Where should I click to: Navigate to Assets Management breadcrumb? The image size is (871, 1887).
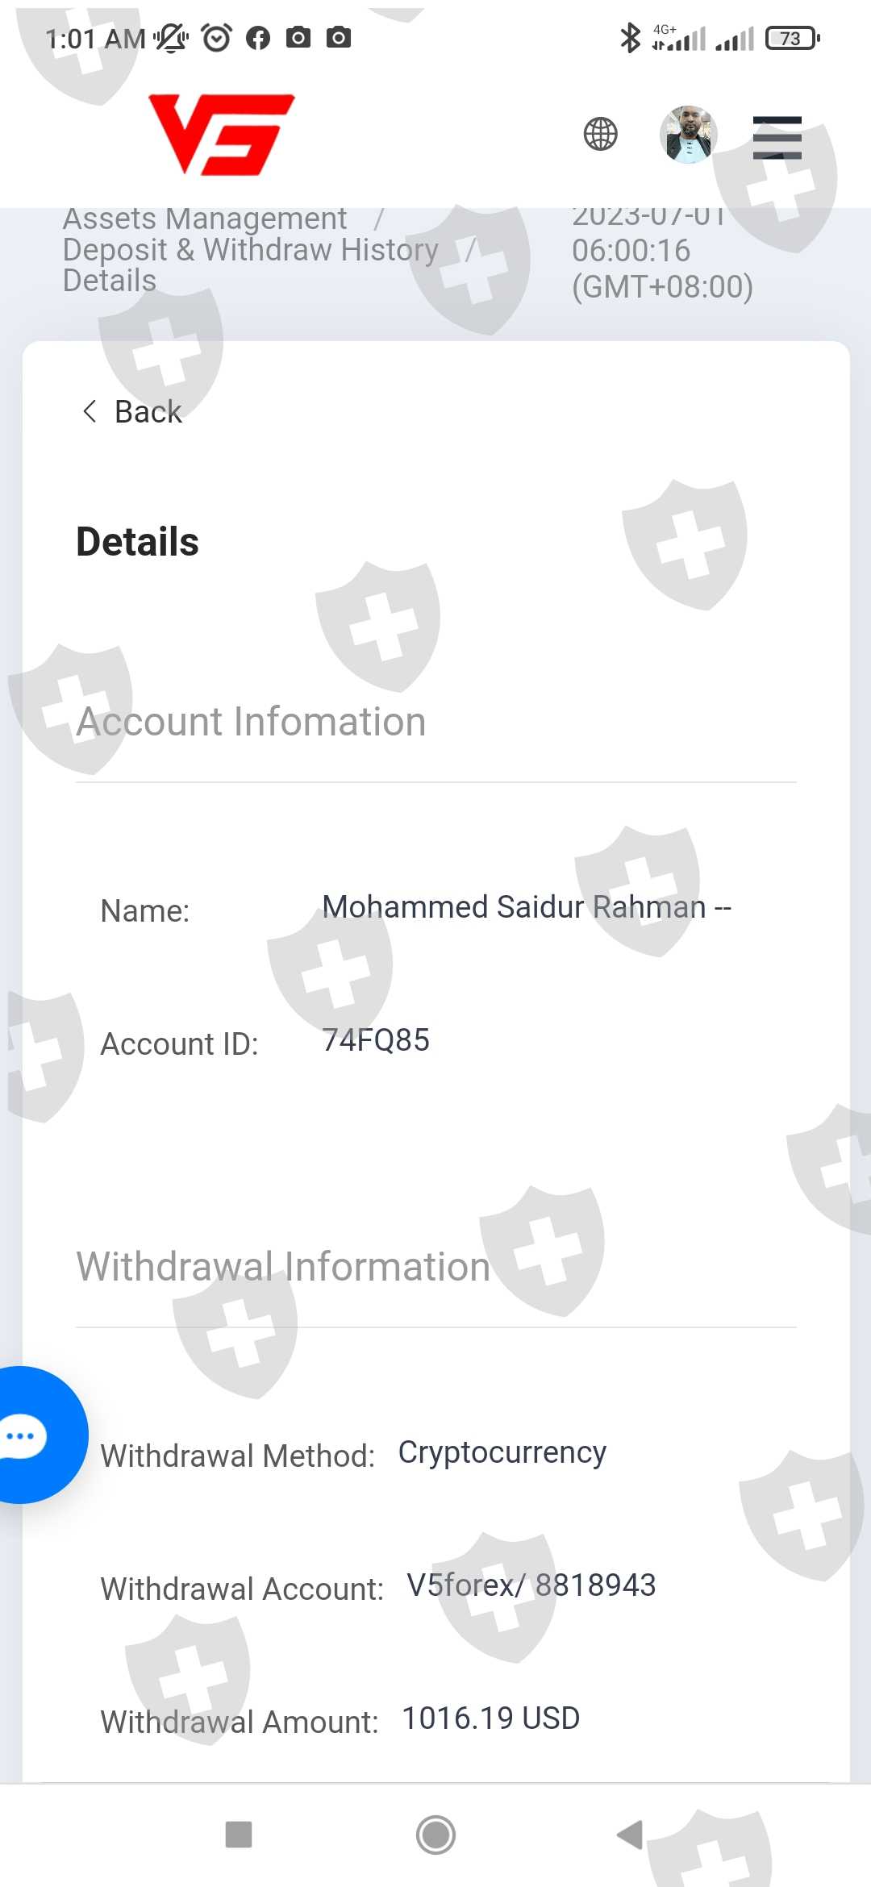[x=205, y=219]
